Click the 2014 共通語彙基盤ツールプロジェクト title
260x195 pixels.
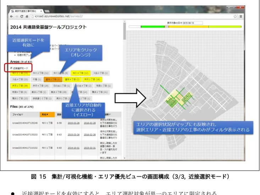tap(48, 27)
